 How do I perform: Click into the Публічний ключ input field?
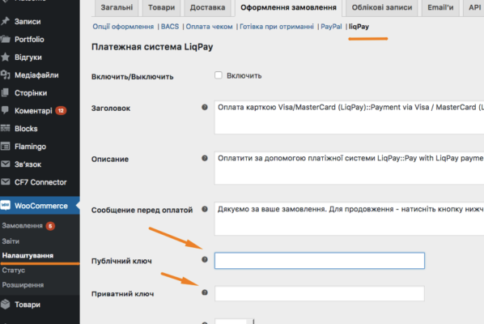pyautogui.click(x=320, y=261)
